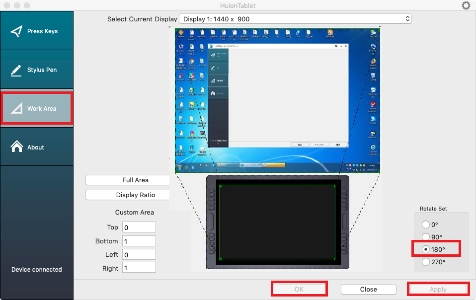476x300 pixels.
Task: Switch to the Stylus Pen tab
Action: click(x=37, y=70)
